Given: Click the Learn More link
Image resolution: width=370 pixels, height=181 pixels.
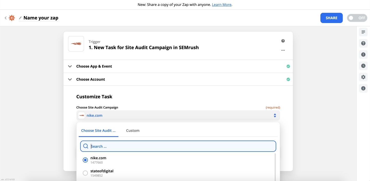Looking at the screenshot, I should tap(221, 5).
